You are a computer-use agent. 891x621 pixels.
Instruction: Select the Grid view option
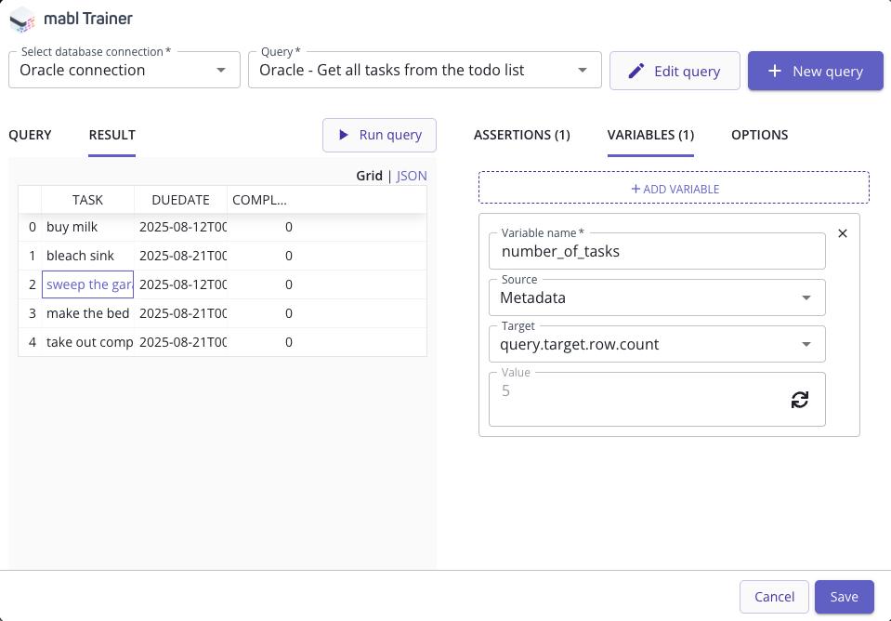(369, 175)
